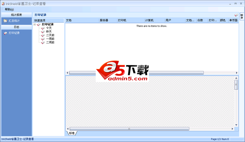The height and width of the screenshot is (142, 245).
Task: Sort by the 服务器 column header
Action: [x=108, y=20]
